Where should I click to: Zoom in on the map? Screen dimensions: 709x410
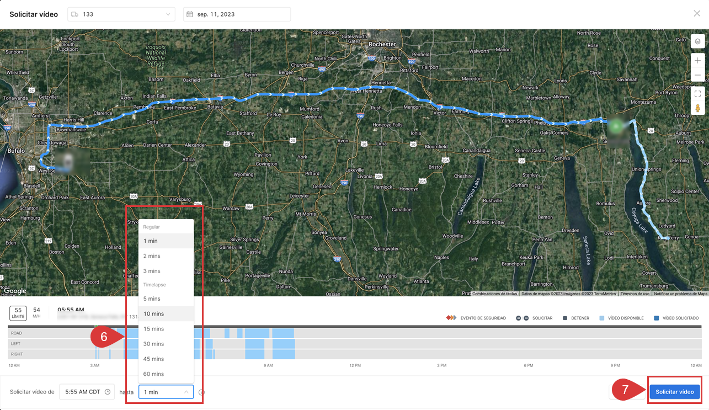tap(697, 61)
